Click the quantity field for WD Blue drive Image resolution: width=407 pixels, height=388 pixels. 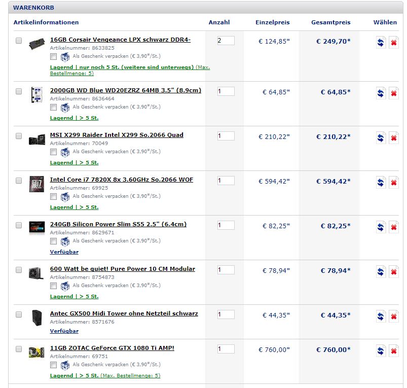[x=226, y=91]
